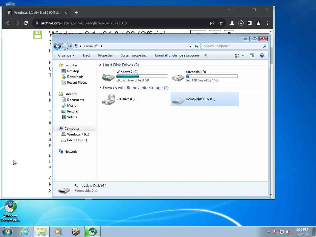Viewport: 316px width, 237px height.
Task: Focus the Search Computer field
Action: (232, 46)
